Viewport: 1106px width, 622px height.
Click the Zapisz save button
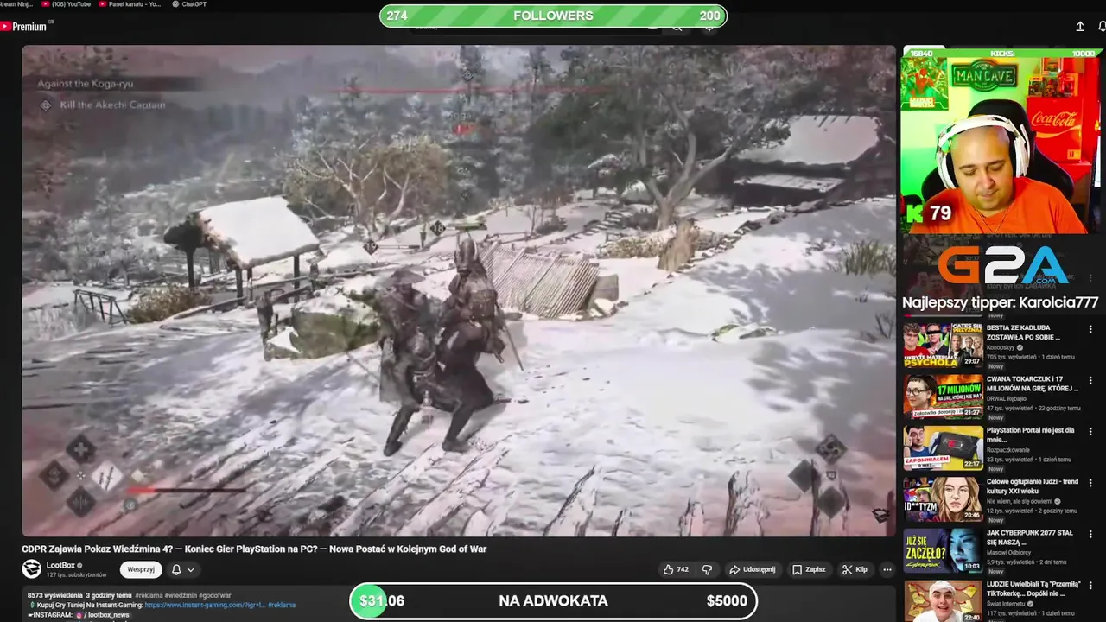point(809,569)
